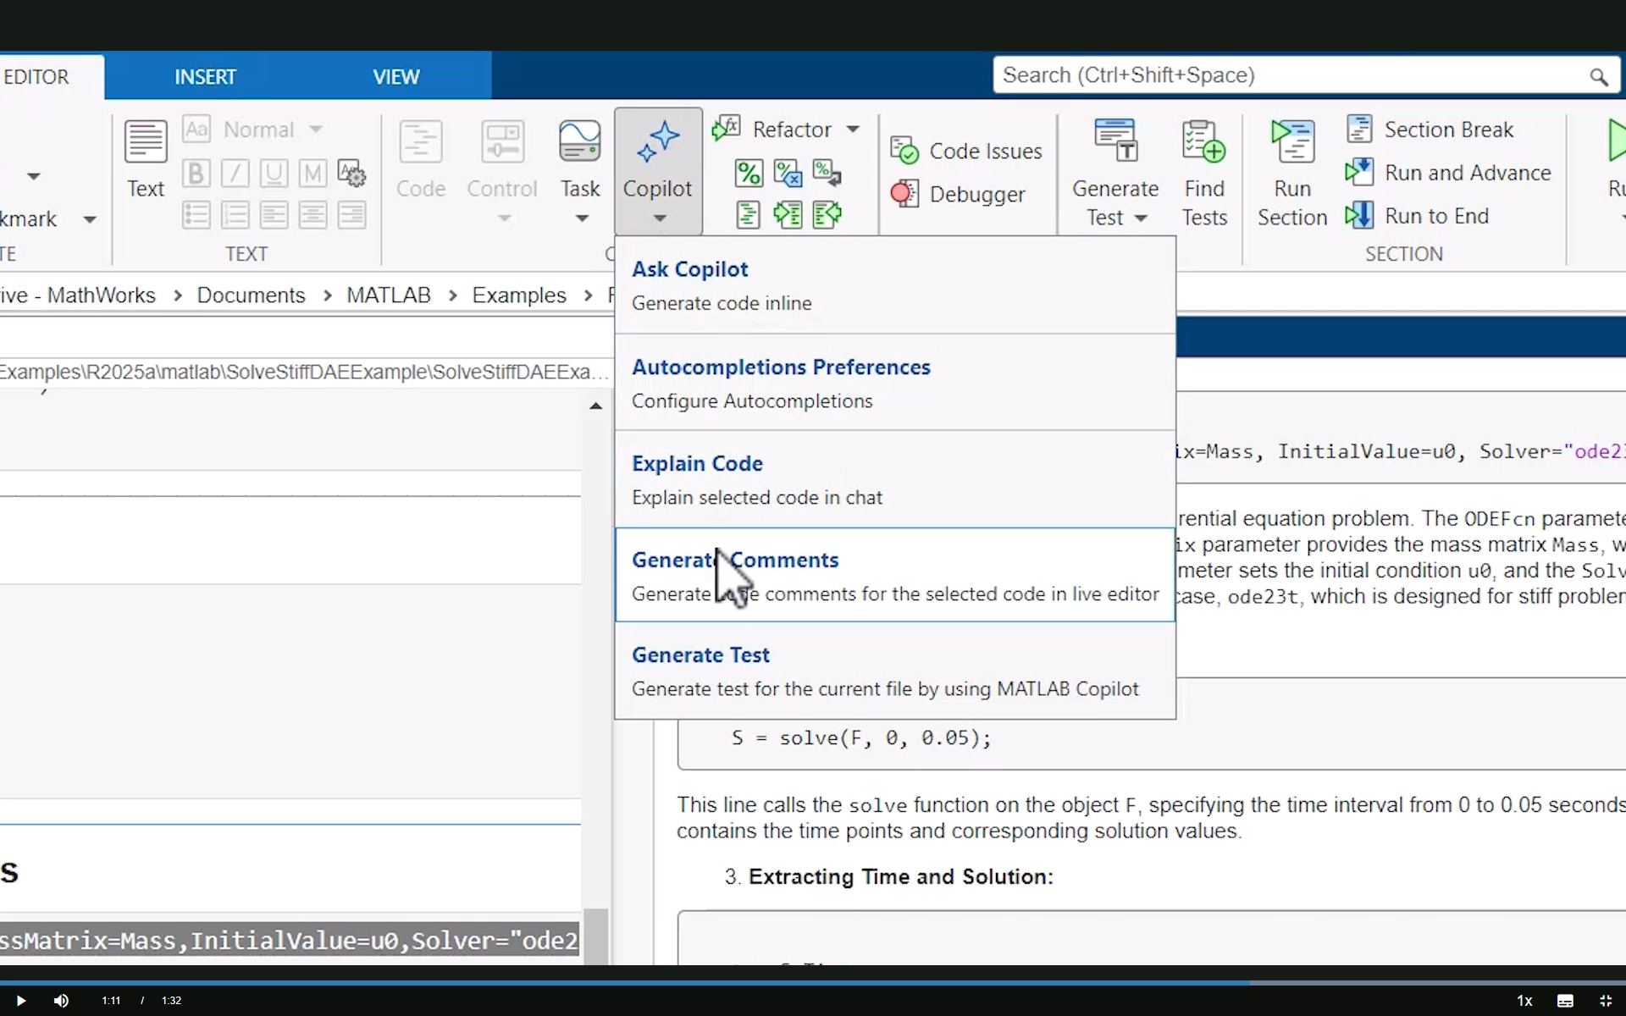Click the Run Section icon
Viewport: 1626px width, 1016px height.
pos(1291,141)
